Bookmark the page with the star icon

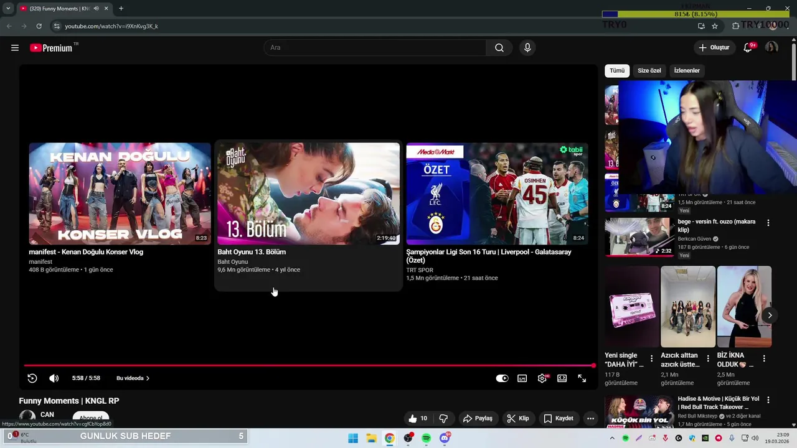coord(715,26)
